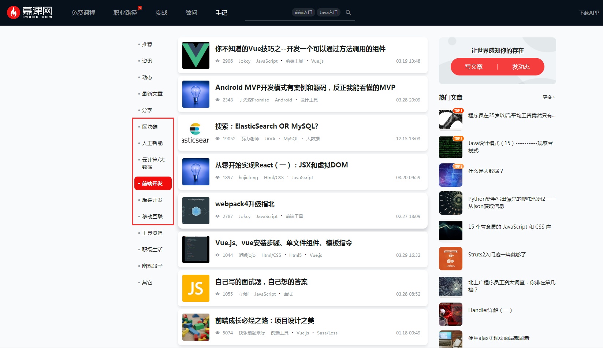Screen dimensions: 603x348
Task: Switch to the 手记 tab
Action: point(221,12)
